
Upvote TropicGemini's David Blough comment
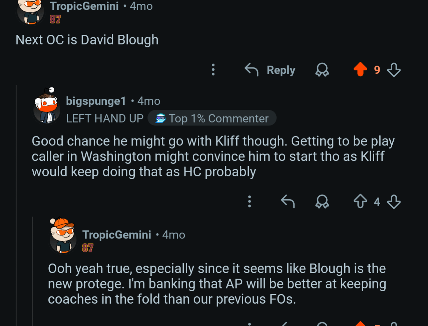(x=360, y=69)
